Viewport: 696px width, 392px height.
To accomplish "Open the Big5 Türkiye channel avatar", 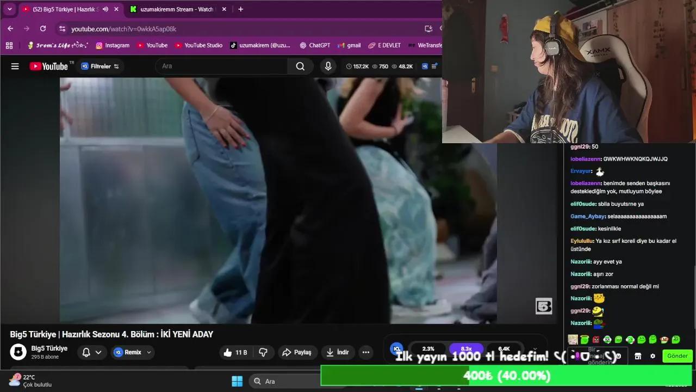I will click(18, 352).
